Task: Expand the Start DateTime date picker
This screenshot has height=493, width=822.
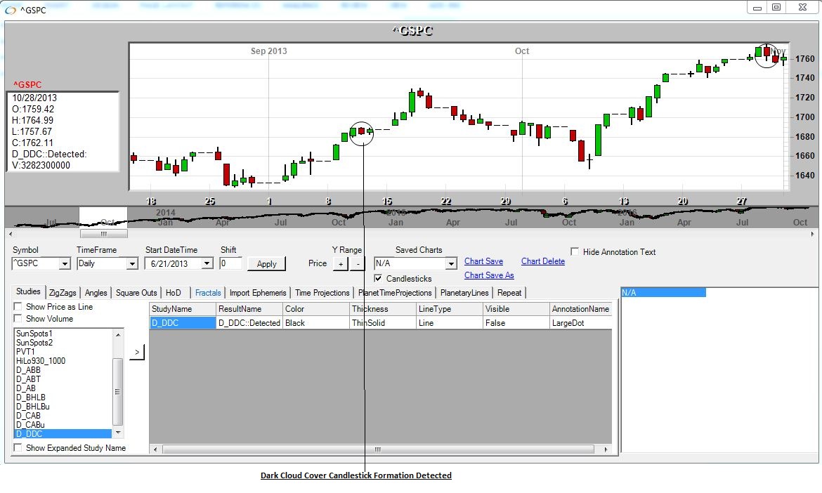Action: [x=207, y=264]
